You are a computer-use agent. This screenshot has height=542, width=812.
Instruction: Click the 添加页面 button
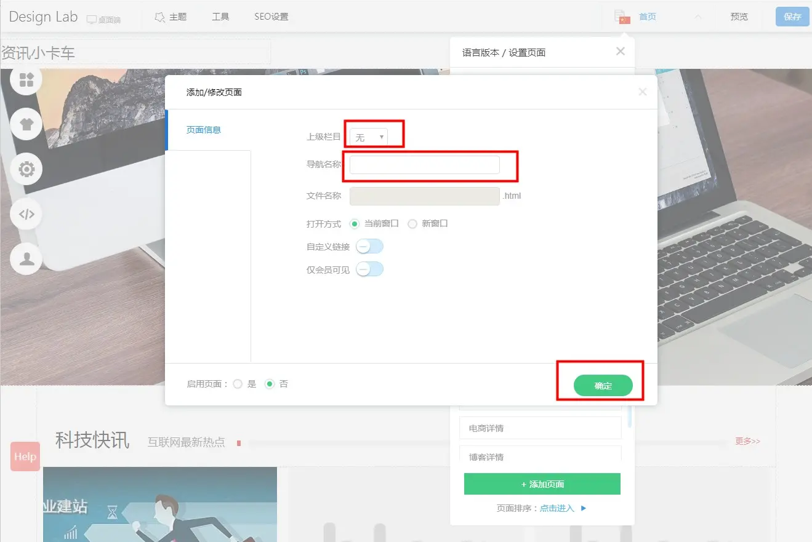coord(542,484)
